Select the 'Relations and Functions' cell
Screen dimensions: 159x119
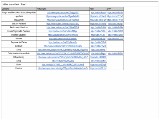pyautogui.click(x=19, y=27)
